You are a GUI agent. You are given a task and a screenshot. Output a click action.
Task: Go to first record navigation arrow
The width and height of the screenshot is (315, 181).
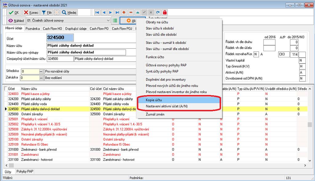click(97, 12)
